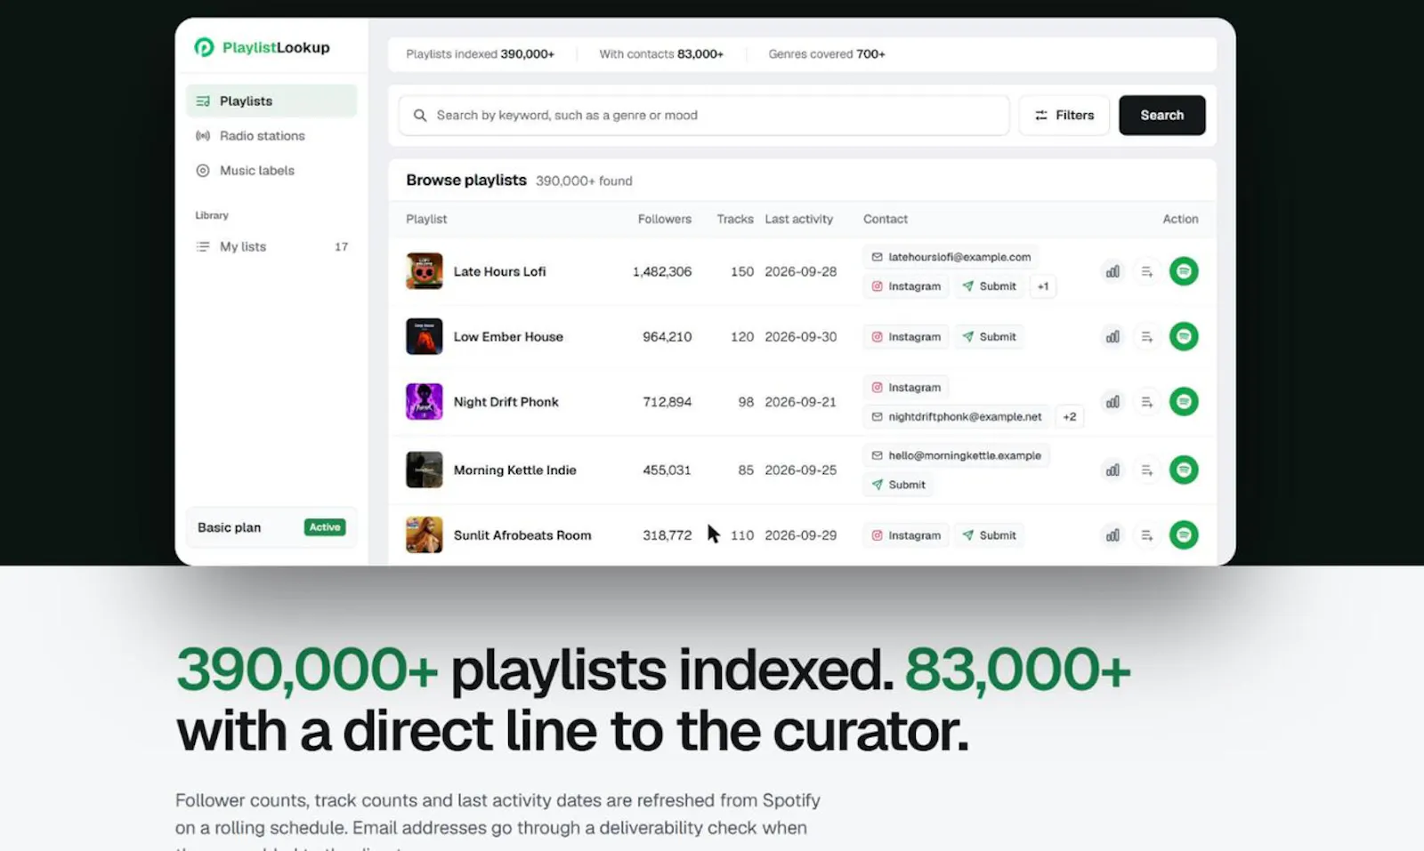Expand +2 more contacts for Night Drift Phonk
Viewport: 1424px width, 851px height.
click(1070, 416)
